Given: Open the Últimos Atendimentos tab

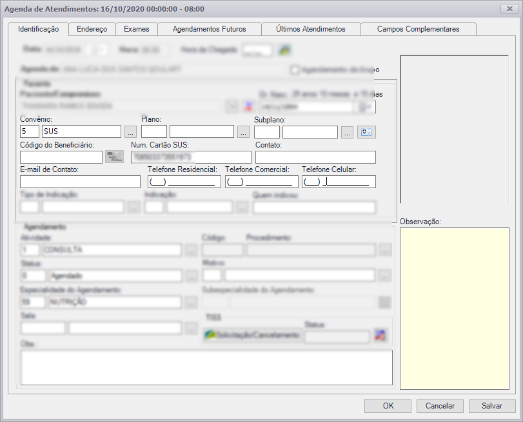Looking at the screenshot, I should click(x=311, y=29).
